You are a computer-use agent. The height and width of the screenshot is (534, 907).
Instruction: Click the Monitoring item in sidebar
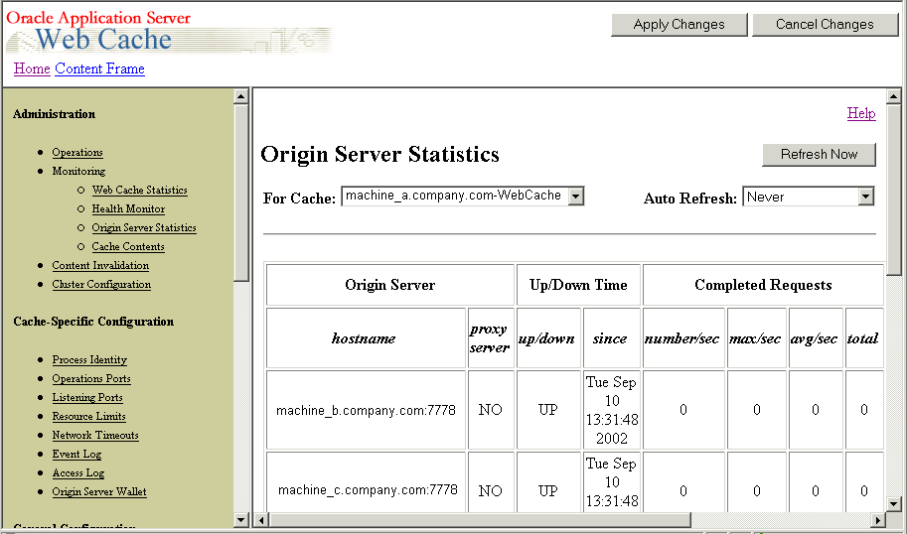[78, 171]
